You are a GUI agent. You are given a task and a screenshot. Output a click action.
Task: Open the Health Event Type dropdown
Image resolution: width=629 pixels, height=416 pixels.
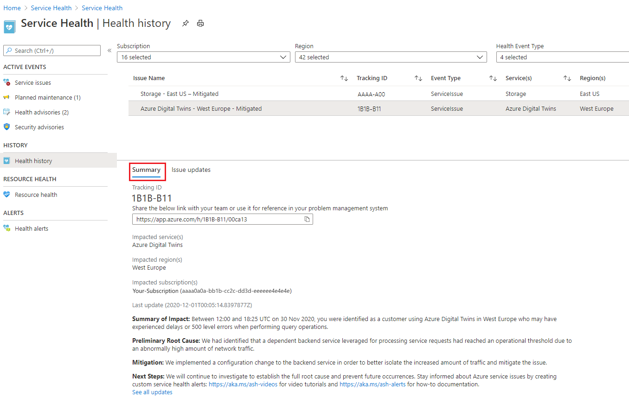click(x=563, y=57)
